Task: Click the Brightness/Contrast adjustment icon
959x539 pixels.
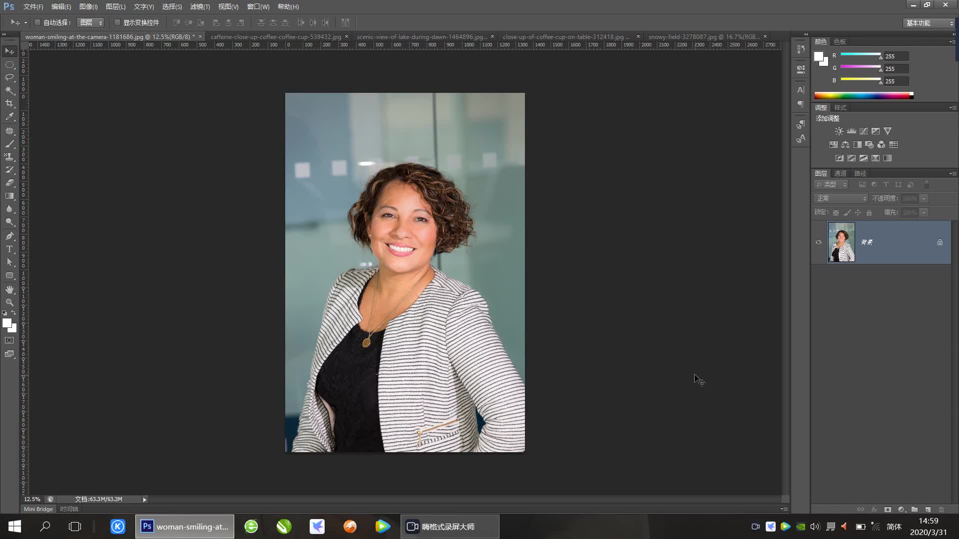Action: click(839, 131)
